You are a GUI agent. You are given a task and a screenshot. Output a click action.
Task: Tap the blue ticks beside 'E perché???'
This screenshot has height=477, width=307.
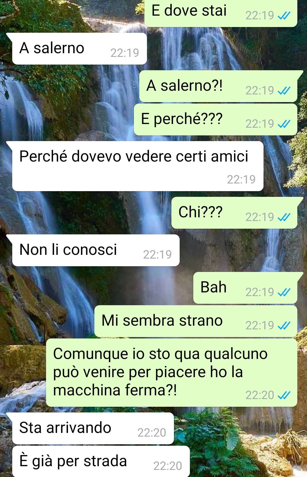coord(284,124)
